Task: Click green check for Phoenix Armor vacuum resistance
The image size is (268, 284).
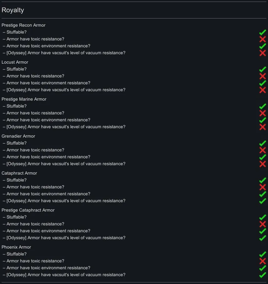Action: (263, 275)
